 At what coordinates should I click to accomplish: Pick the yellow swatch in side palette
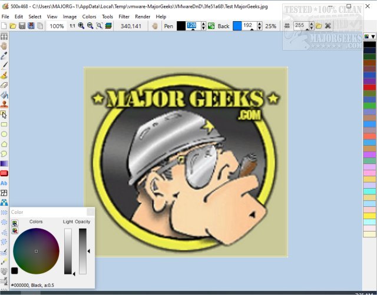(369, 216)
